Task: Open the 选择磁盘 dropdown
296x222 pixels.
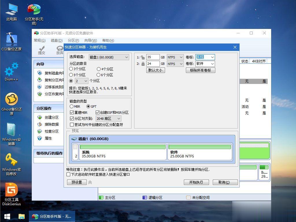Action: 109,57
